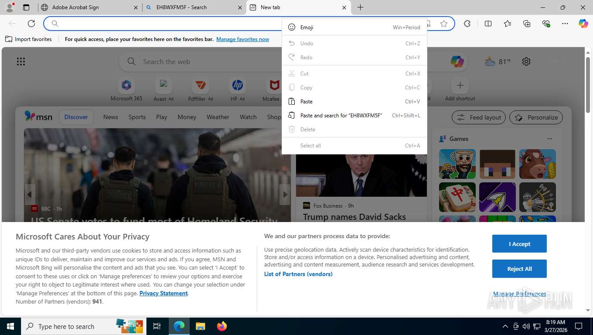Open the Extensions puzzle icon
The width and height of the screenshot is (593, 335).
[x=467, y=24]
